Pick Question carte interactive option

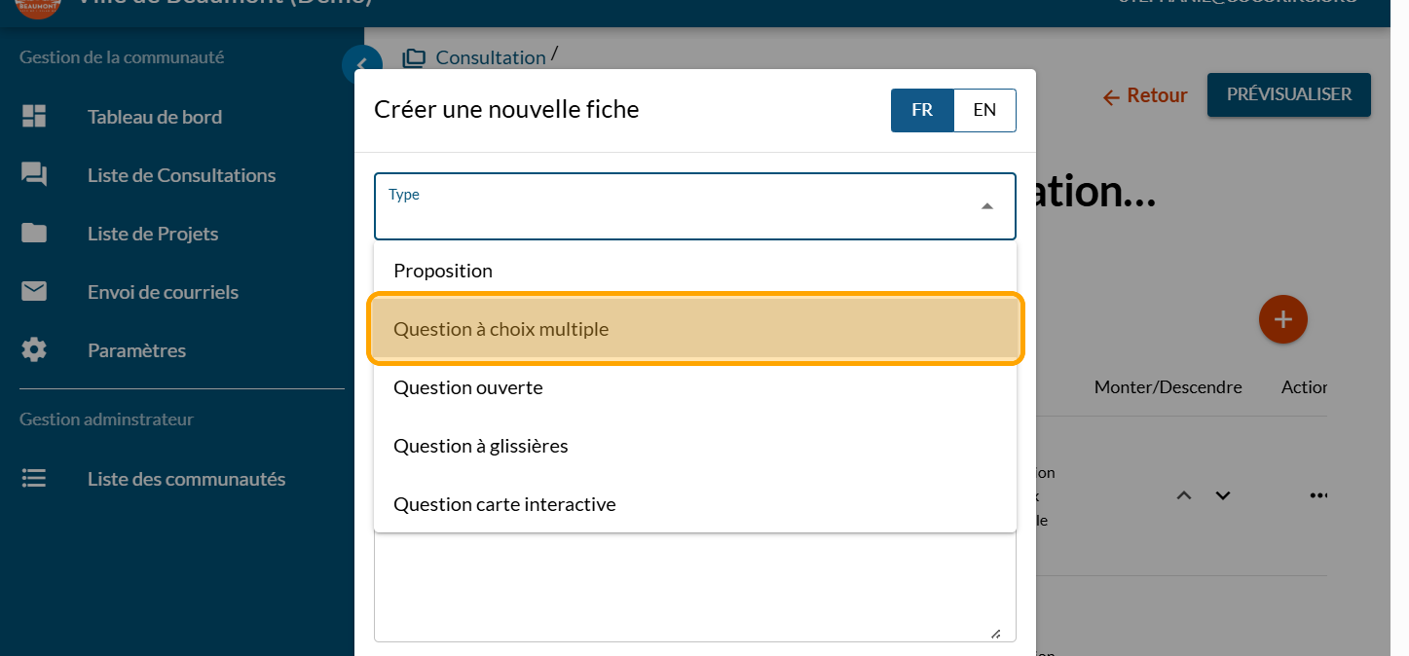(x=504, y=504)
